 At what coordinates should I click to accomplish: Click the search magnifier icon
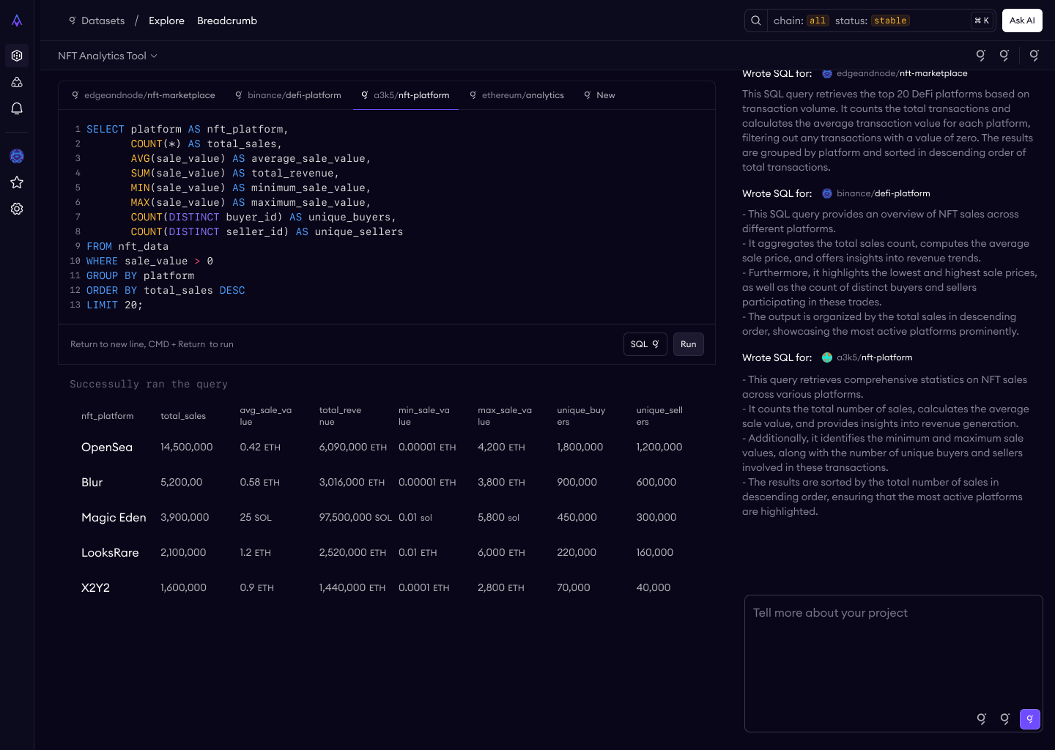[756, 21]
